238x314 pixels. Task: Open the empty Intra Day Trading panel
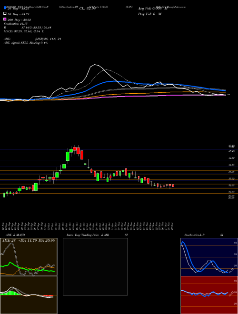tap(95, 266)
